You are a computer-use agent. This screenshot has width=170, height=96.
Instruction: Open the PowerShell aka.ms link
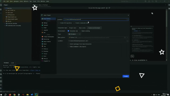coord(35,70)
